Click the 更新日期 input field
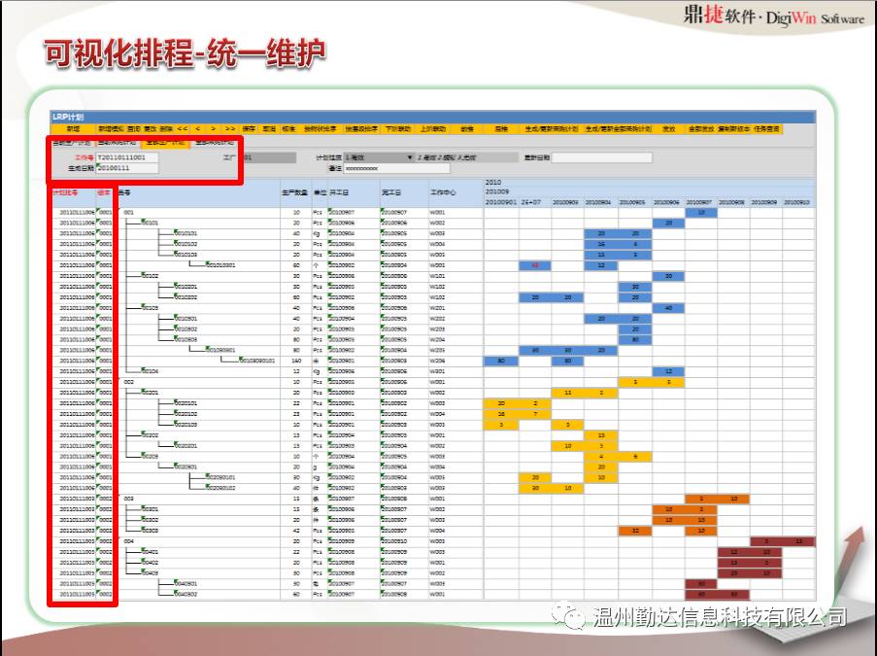 pyautogui.click(x=601, y=156)
